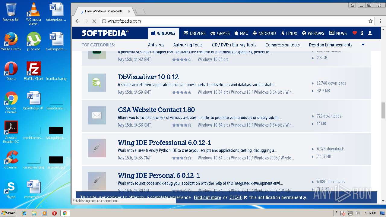Open the Desktop Enhancements category
Screen dimensions: 386x217
331,45
